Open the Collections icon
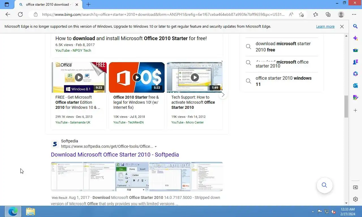 click(x=328, y=14)
